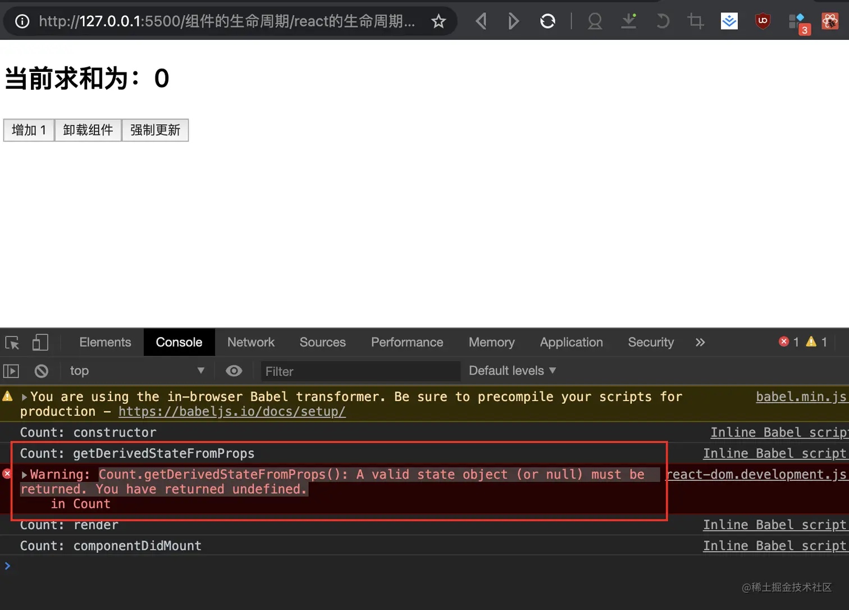Show more DevTools tabs via double chevron

(x=700, y=342)
